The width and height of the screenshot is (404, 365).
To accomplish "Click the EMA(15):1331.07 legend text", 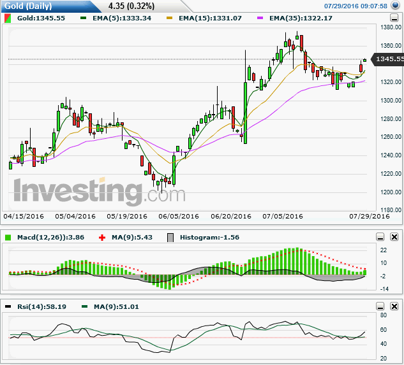I will [210, 18].
